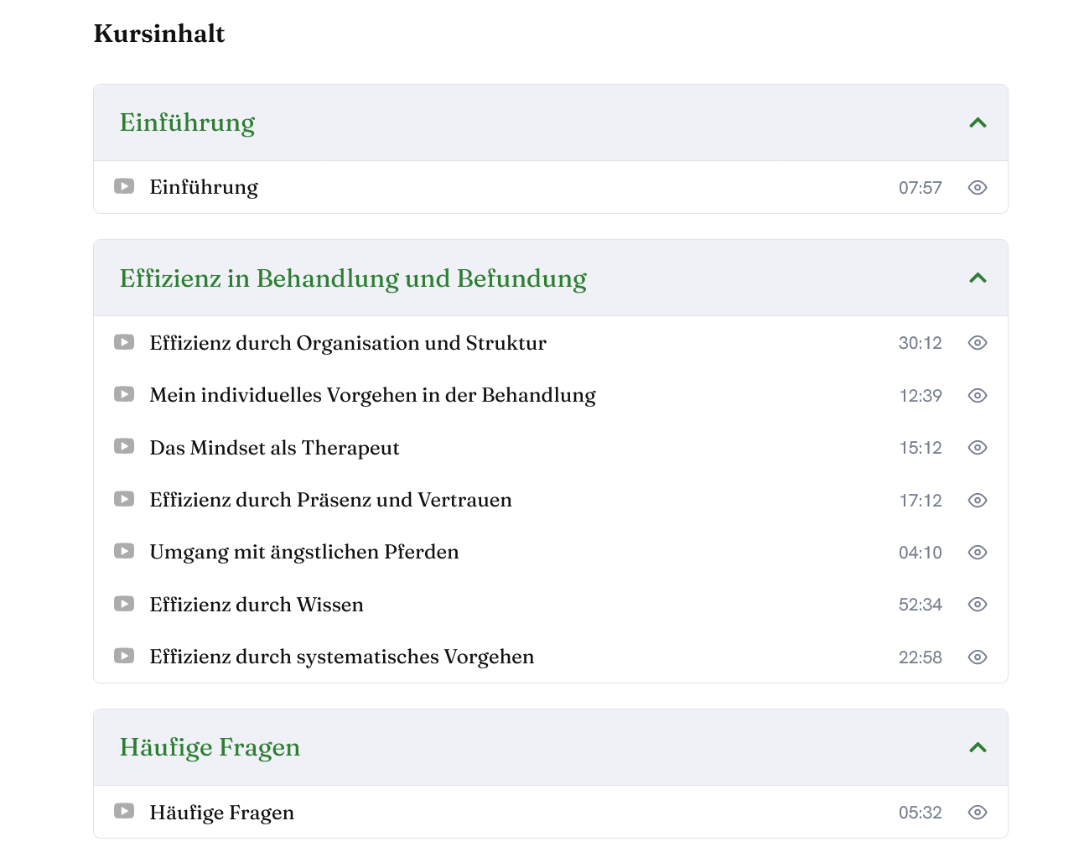The width and height of the screenshot is (1084, 852).
Task: Collapse the Effizienz in Behandlung und Befundung section
Action: [978, 278]
